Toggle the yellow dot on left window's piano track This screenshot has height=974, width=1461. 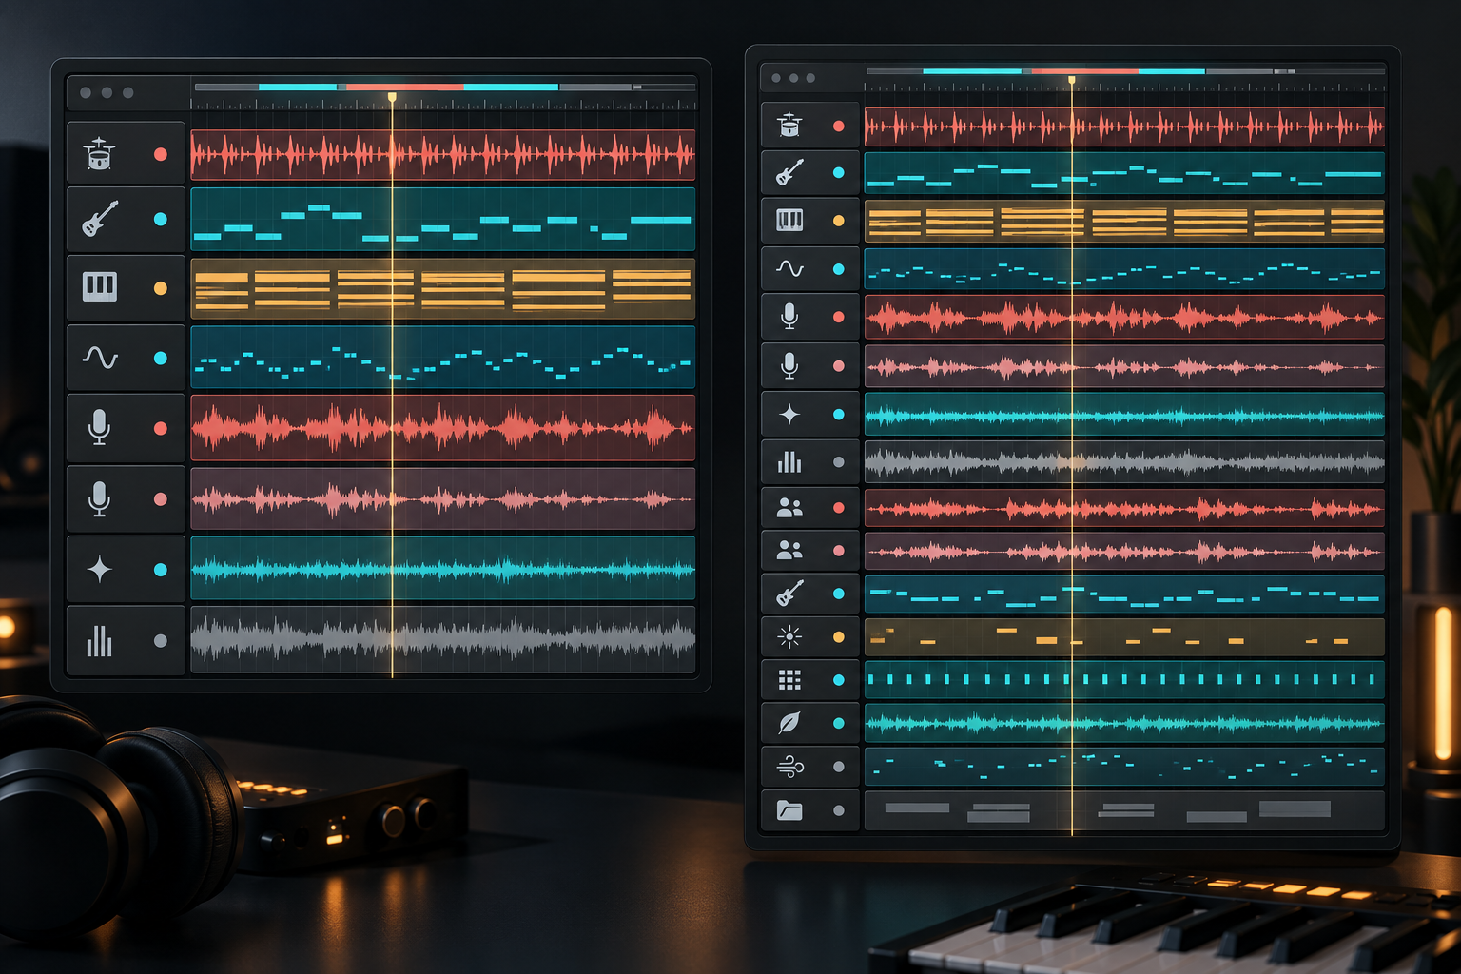point(161,288)
